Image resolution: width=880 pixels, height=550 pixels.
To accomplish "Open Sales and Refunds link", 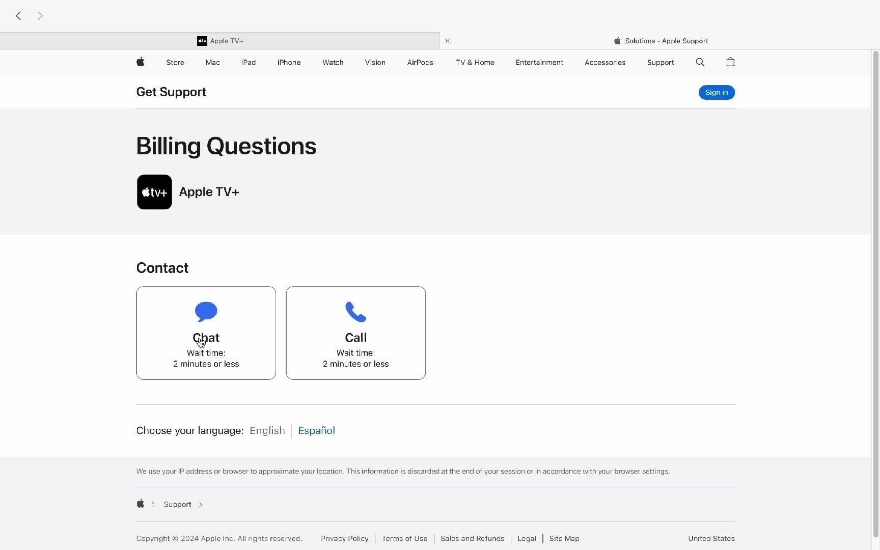I will tap(473, 538).
